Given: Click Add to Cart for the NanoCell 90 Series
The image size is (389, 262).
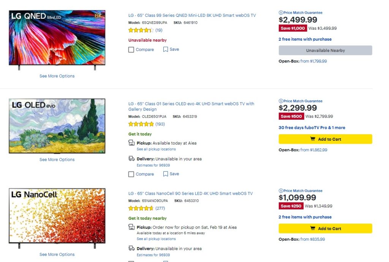Looking at the screenshot, I should [325, 228].
